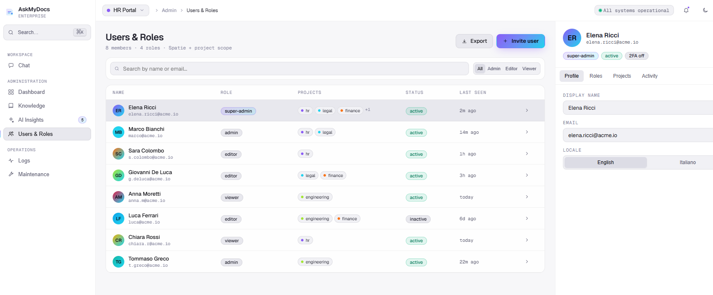Click Marco Bianchi's MB avatar
The width and height of the screenshot is (713, 295).
click(118, 132)
